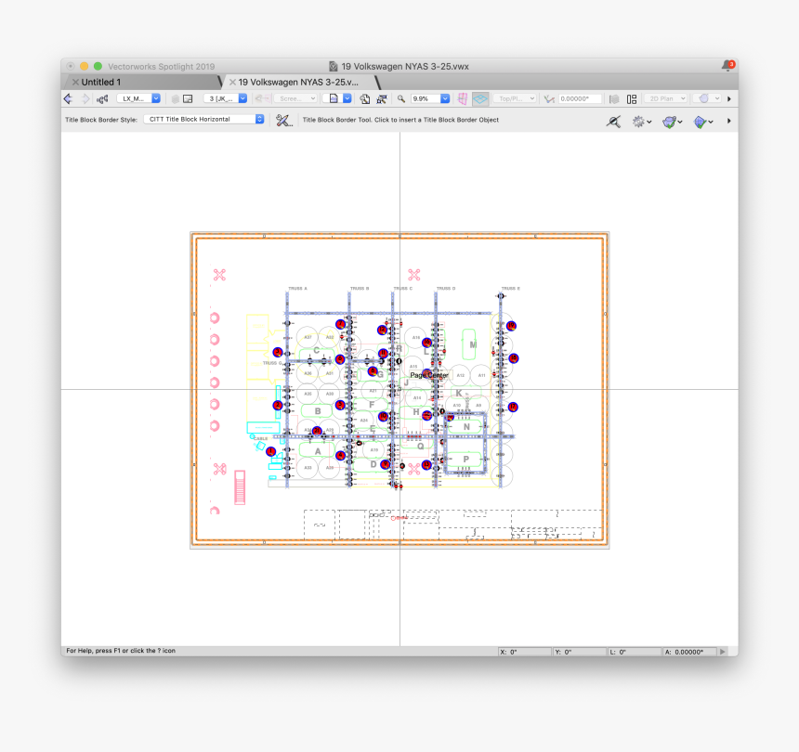Open the gear settings dropdown button
This screenshot has width=799, height=752.
tap(641, 121)
